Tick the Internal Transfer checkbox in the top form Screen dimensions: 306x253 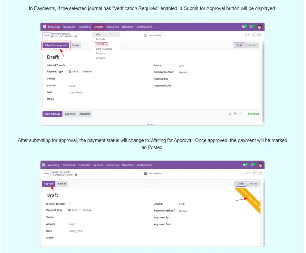coord(70,65)
